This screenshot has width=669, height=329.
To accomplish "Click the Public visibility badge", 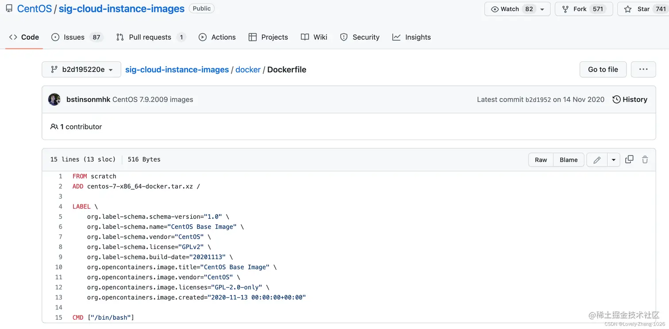I will [202, 8].
